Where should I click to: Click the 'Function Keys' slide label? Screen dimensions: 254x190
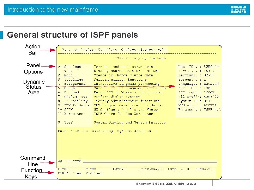[x=31, y=173]
